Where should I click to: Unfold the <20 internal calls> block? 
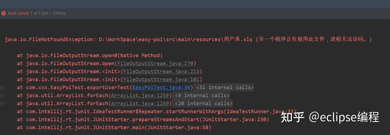202,104
